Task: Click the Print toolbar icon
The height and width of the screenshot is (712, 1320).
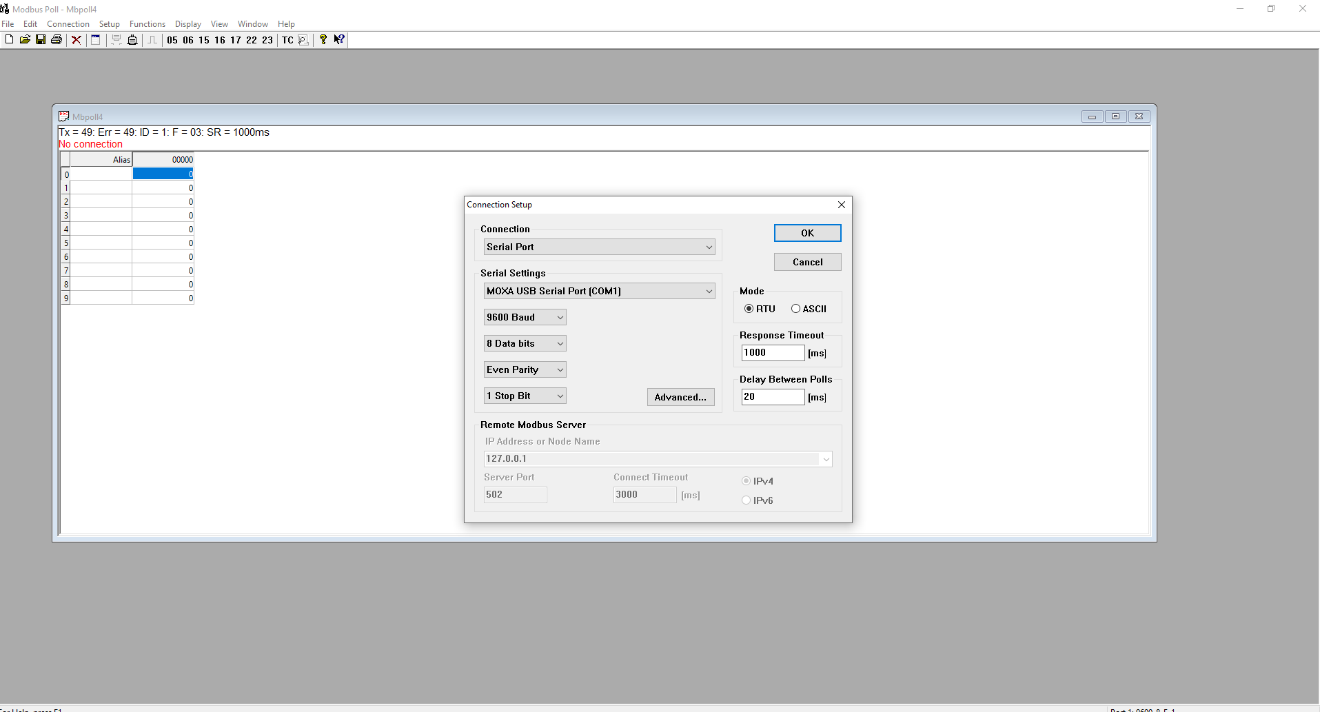Action: (x=57, y=40)
